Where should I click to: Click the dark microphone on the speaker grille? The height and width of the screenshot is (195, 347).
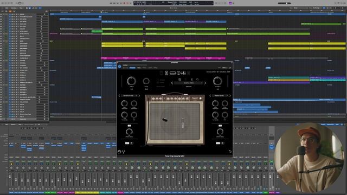click(x=165, y=120)
